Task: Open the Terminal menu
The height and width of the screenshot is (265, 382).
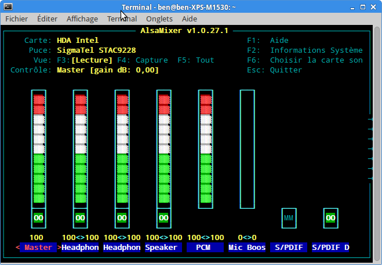Action: click(x=122, y=19)
